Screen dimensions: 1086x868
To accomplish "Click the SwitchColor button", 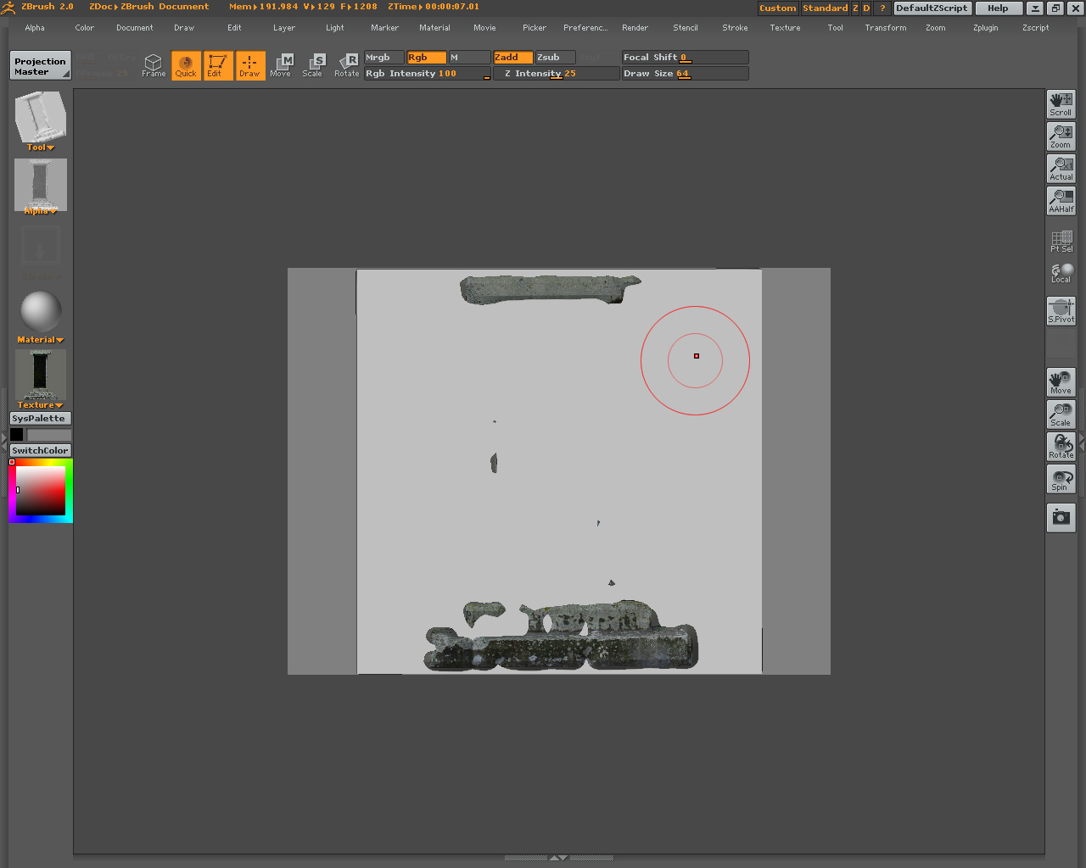I will pos(40,450).
